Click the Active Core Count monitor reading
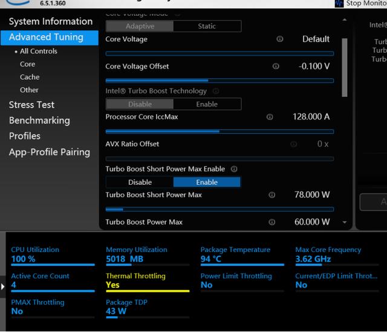The width and height of the screenshot is (387, 332). click(x=53, y=282)
